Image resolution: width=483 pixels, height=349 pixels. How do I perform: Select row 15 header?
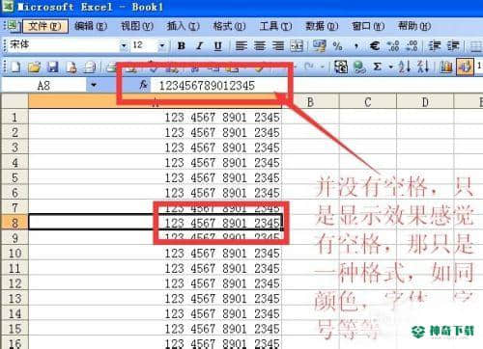(x=14, y=329)
